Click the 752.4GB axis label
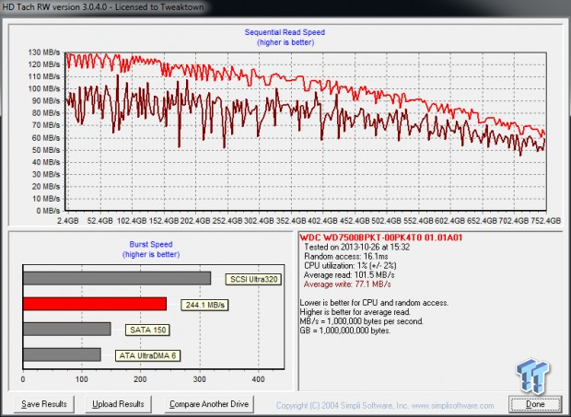Screen dimensions: 571x417 pyautogui.click(x=544, y=221)
